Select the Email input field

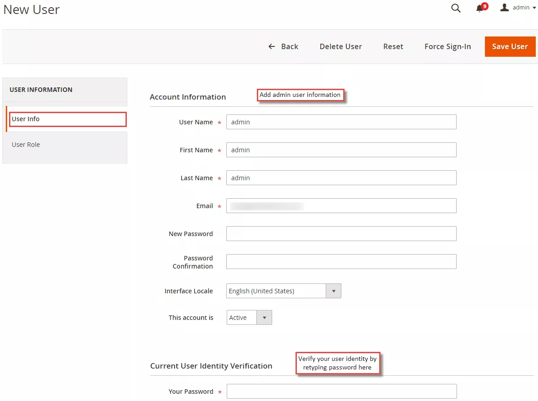tap(341, 206)
